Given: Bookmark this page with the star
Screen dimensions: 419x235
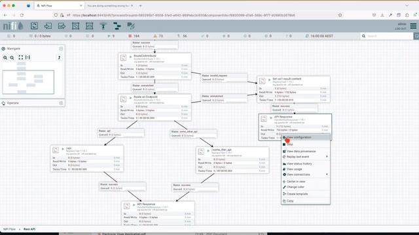Looking at the screenshot, I should [x=340, y=15].
